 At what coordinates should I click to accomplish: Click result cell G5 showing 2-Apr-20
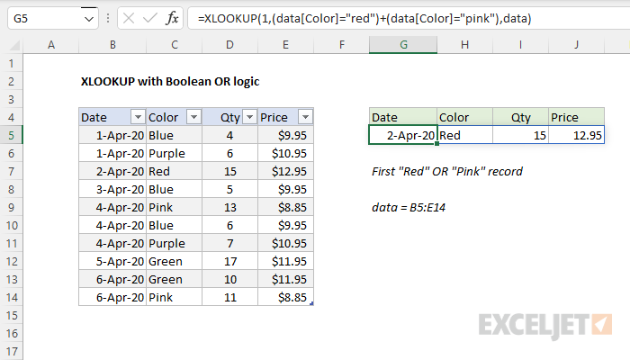pyautogui.click(x=402, y=135)
